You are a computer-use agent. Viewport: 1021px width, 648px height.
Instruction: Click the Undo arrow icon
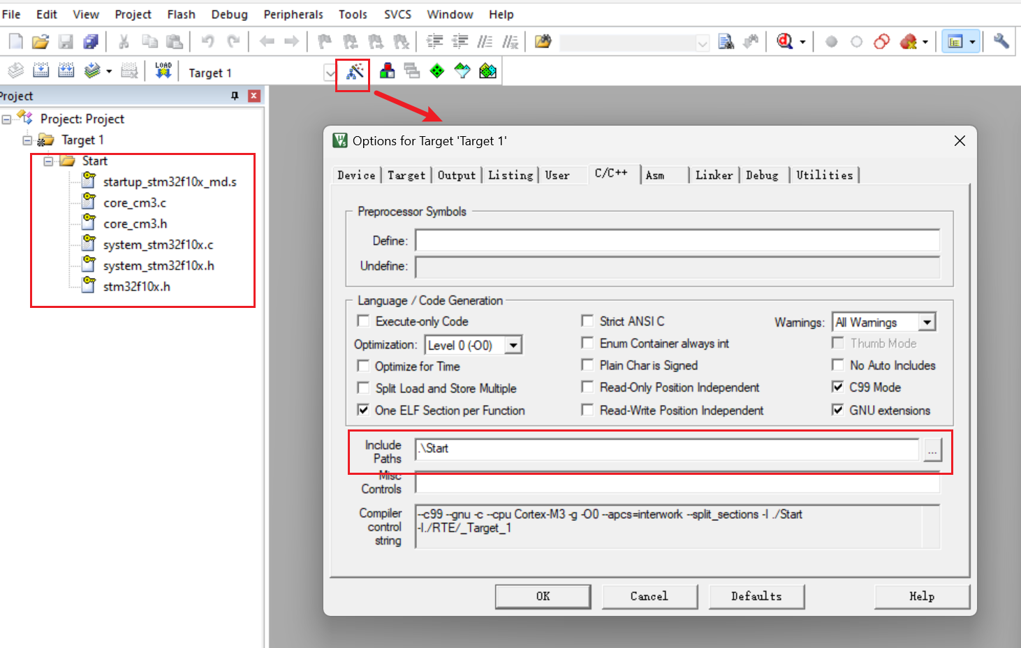pos(207,42)
